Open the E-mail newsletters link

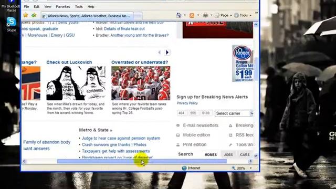[201, 125]
